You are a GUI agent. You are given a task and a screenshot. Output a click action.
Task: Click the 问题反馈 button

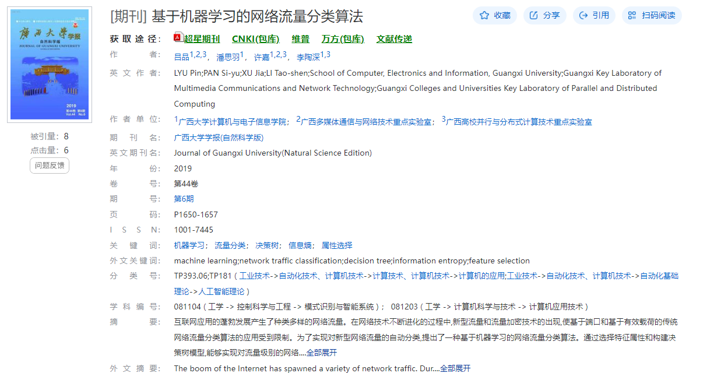click(50, 166)
